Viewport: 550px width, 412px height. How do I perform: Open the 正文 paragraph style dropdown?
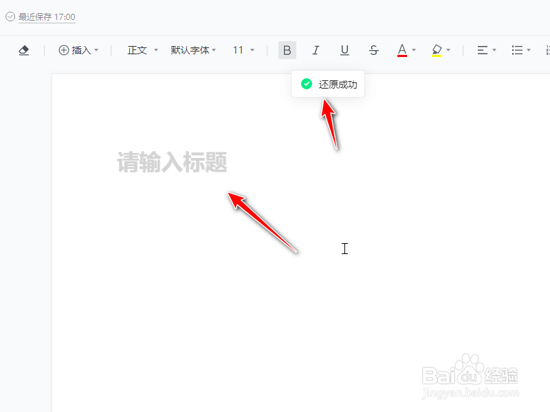point(138,50)
